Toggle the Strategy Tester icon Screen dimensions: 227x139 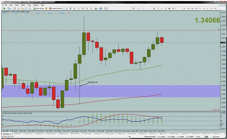click(30, 9)
